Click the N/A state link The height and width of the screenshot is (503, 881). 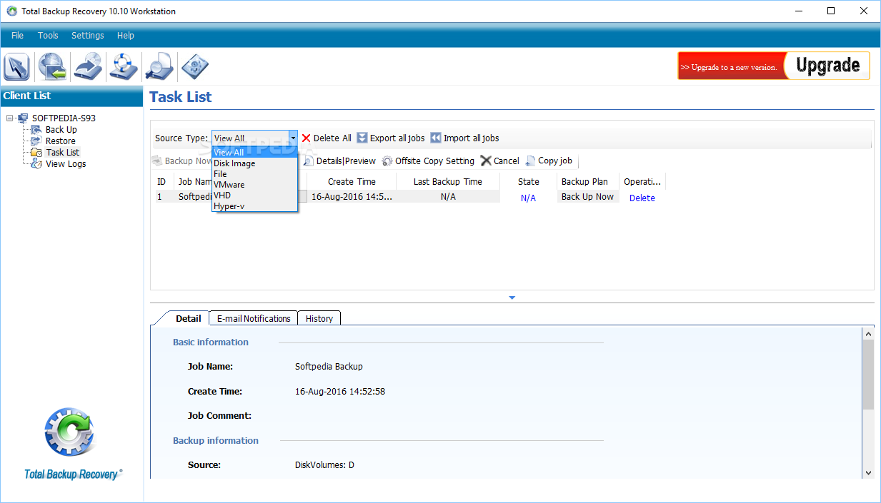click(528, 198)
